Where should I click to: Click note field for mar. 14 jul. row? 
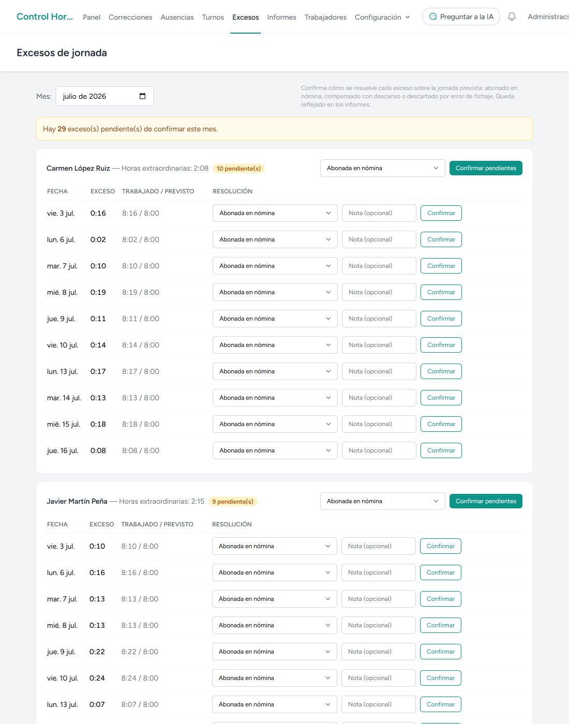(379, 398)
